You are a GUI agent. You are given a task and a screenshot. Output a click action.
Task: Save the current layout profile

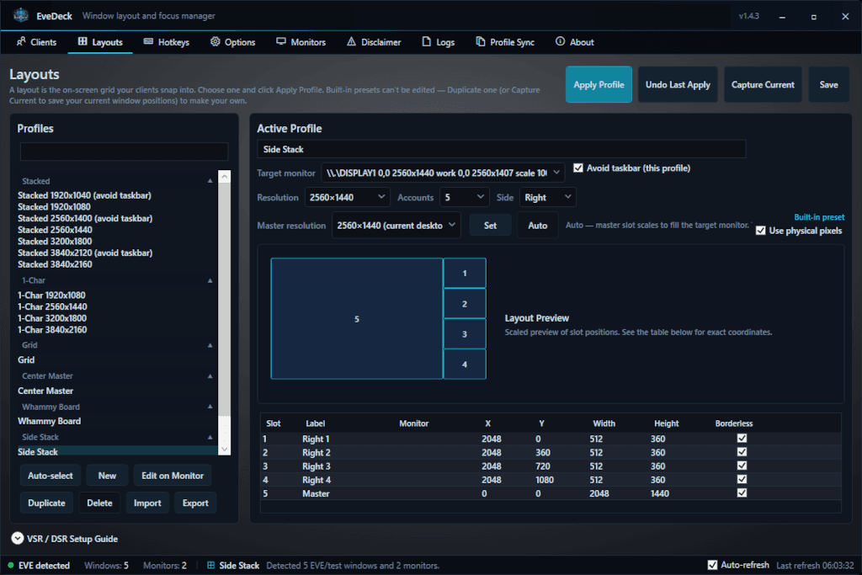click(x=828, y=85)
